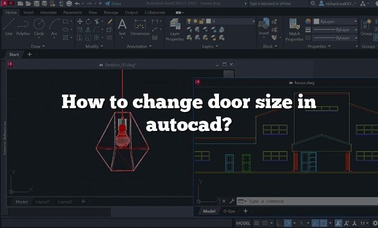378x228 pixels.
Task: Click the object color wheel icon
Action: (308, 21)
